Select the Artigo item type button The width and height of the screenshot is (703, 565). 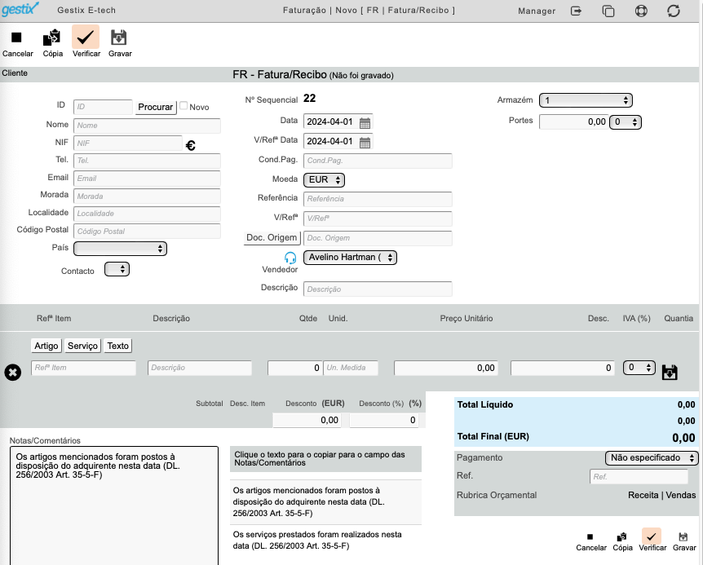click(x=46, y=346)
